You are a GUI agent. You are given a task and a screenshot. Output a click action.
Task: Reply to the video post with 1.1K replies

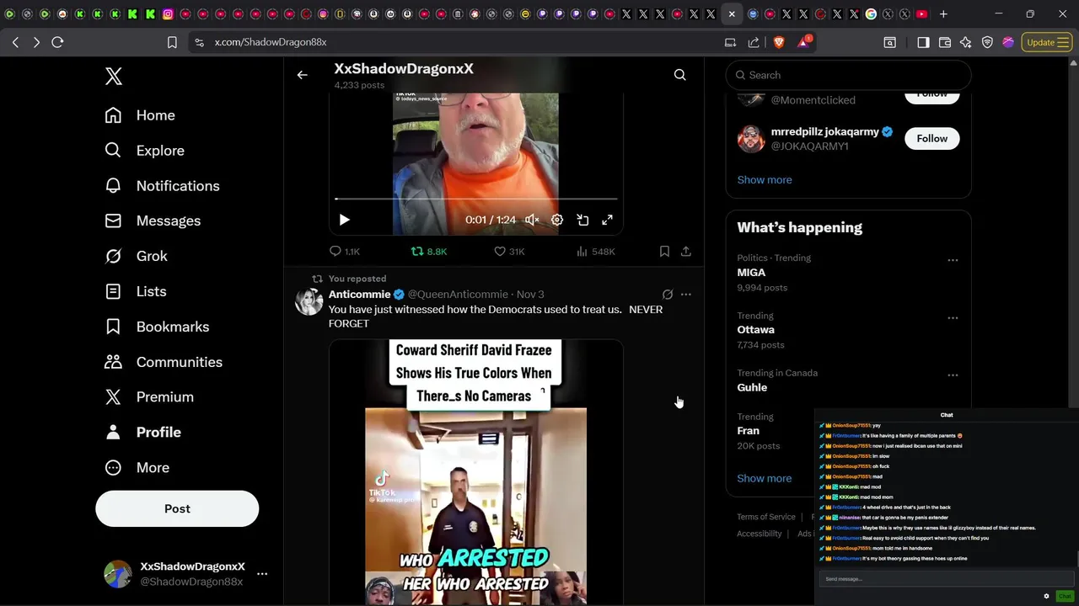(344, 251)
